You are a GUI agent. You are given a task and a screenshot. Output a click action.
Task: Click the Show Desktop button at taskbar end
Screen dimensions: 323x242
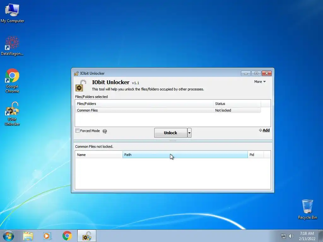click(321, 236)
